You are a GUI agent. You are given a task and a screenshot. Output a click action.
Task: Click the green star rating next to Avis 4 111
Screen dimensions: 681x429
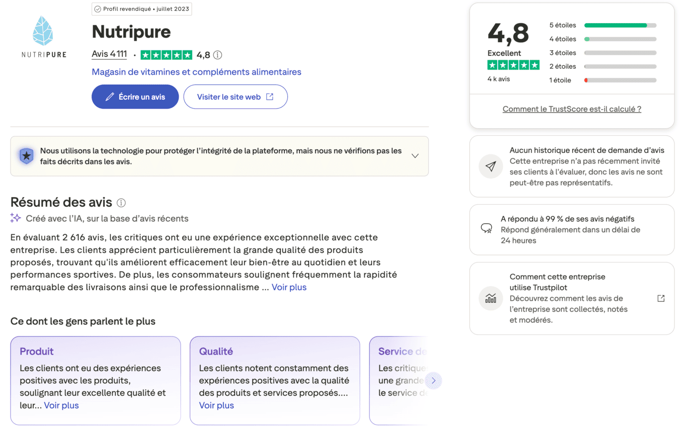166,55
